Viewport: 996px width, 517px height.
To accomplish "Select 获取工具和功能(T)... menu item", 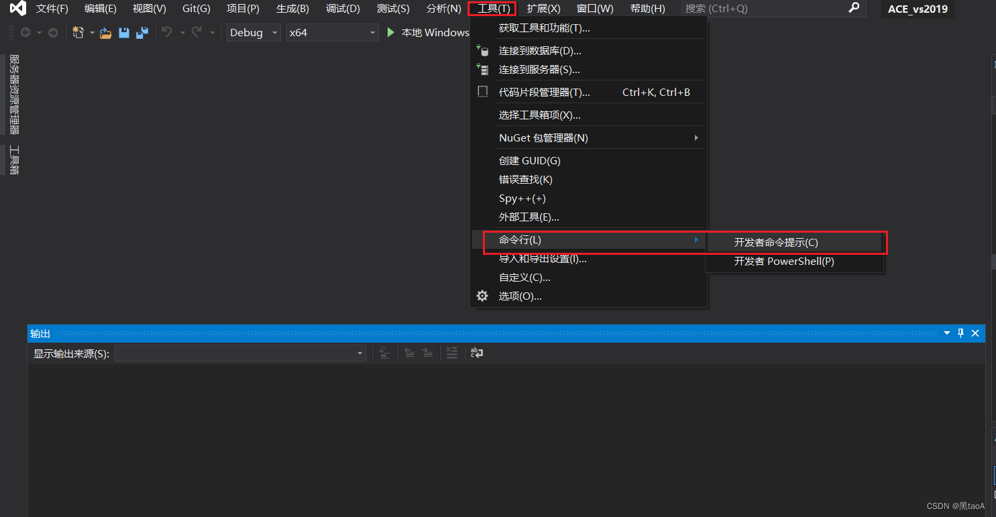I will coord(589,28).
